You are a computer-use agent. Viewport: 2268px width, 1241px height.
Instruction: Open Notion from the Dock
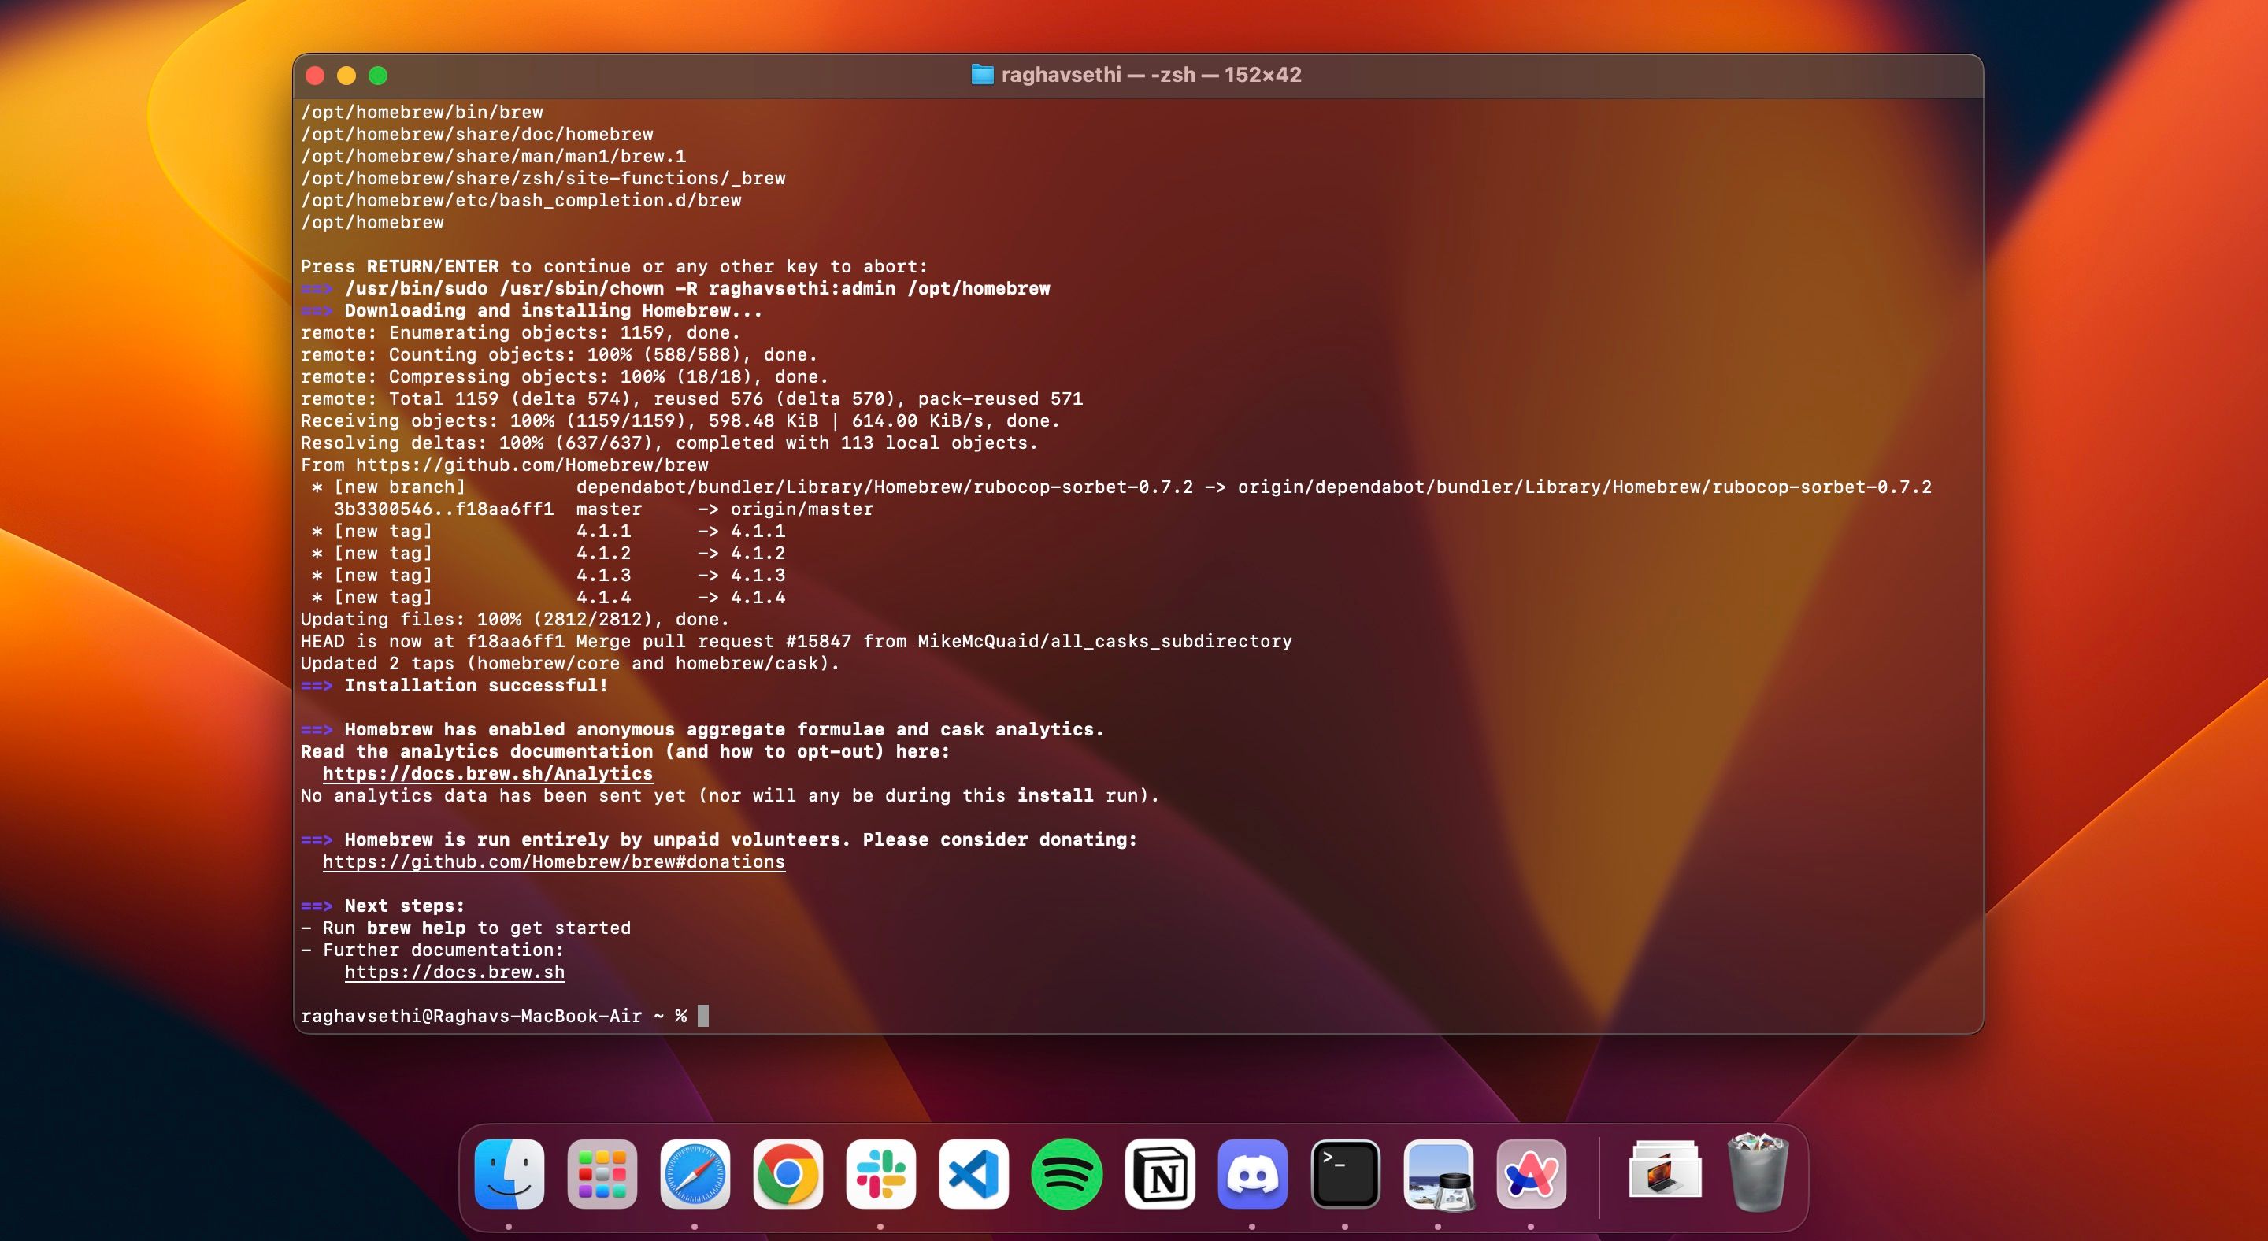[1162, 1173]
